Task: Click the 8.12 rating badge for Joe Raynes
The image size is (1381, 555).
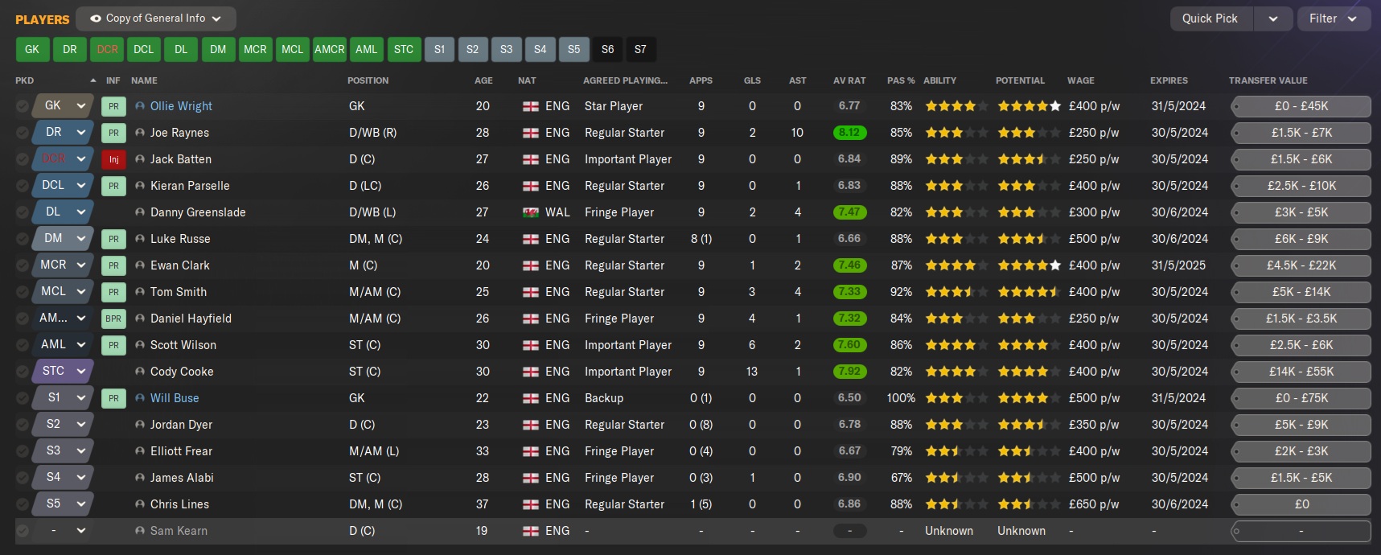Action: pyautogui.click(x=849, y=133)
